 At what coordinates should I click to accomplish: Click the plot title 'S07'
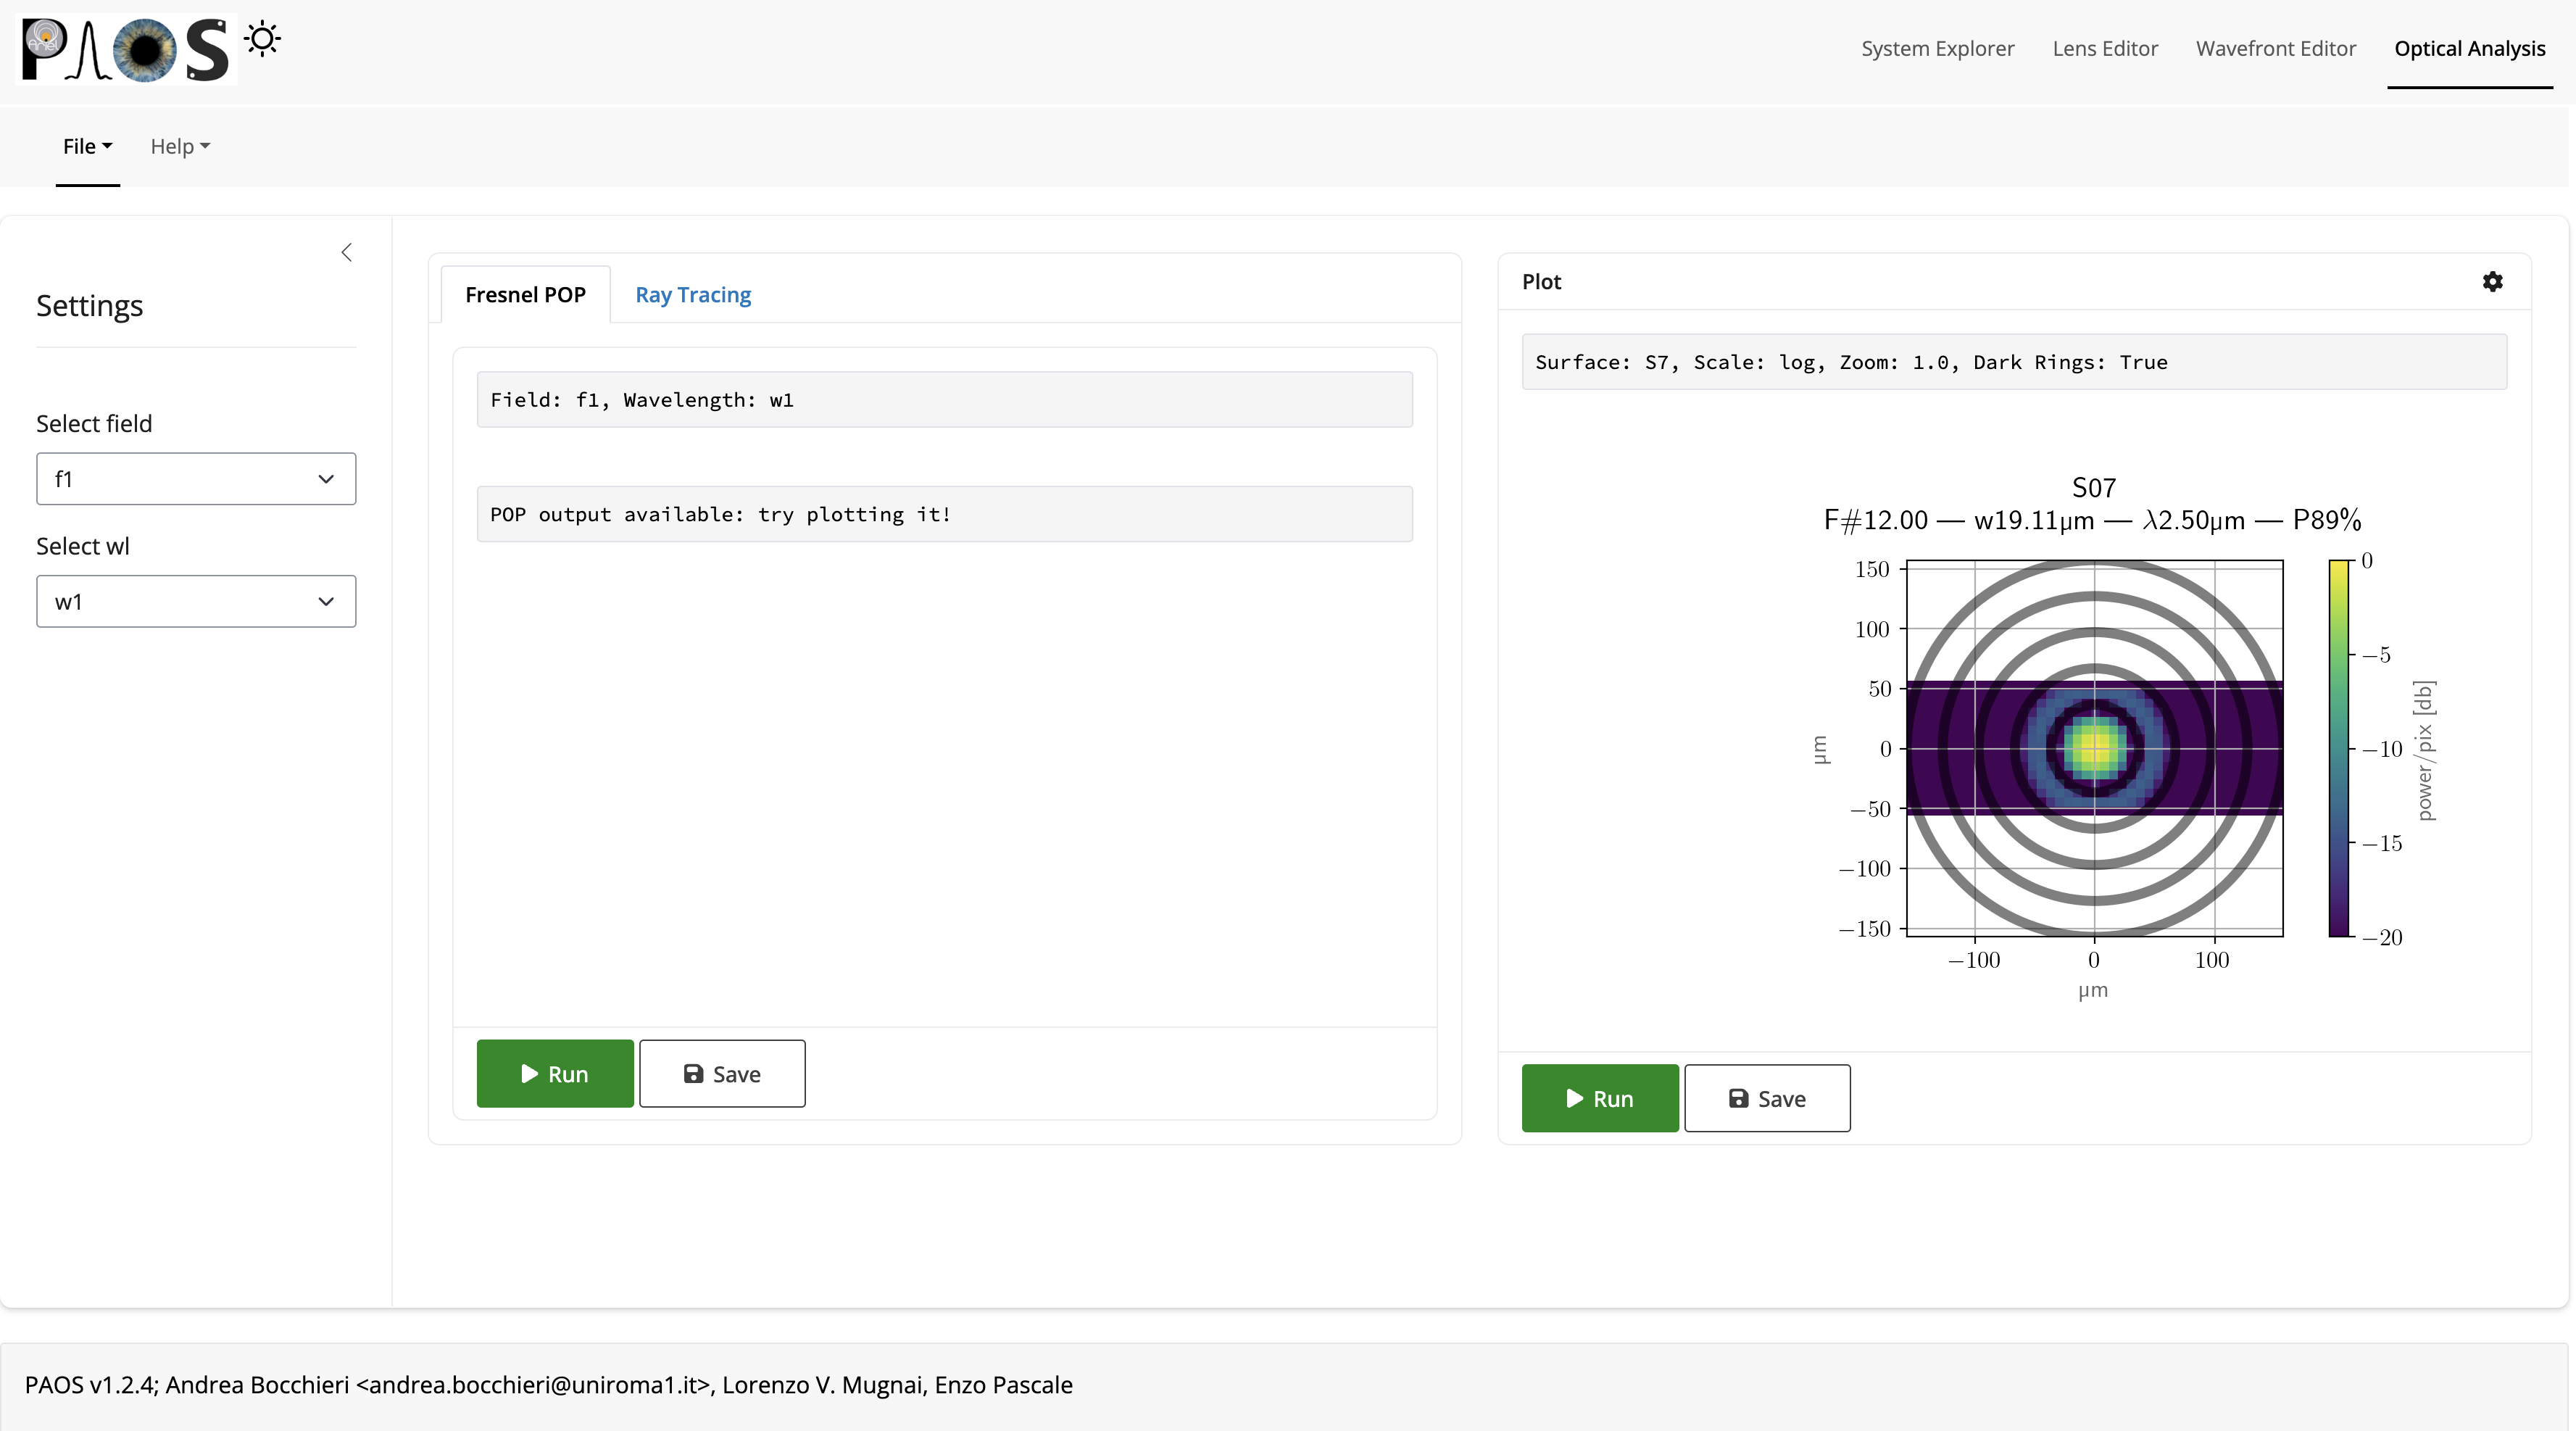point(2094,487)
